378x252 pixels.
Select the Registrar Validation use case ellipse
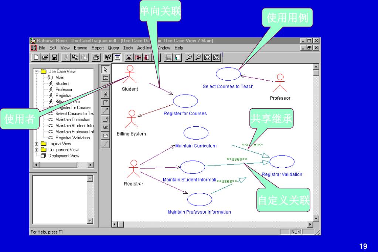click(282, 161)
